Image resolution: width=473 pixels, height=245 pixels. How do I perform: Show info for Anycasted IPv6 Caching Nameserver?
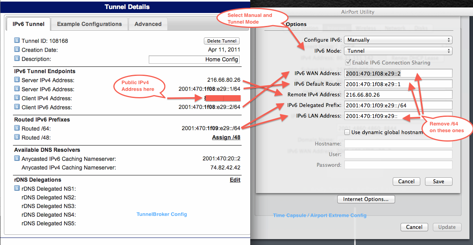click(17, 158)
